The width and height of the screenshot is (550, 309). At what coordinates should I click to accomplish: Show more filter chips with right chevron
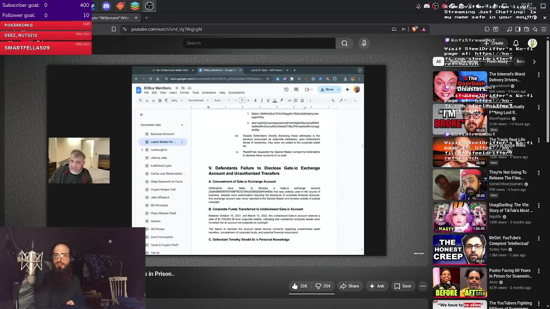click(x=534, y=62)
